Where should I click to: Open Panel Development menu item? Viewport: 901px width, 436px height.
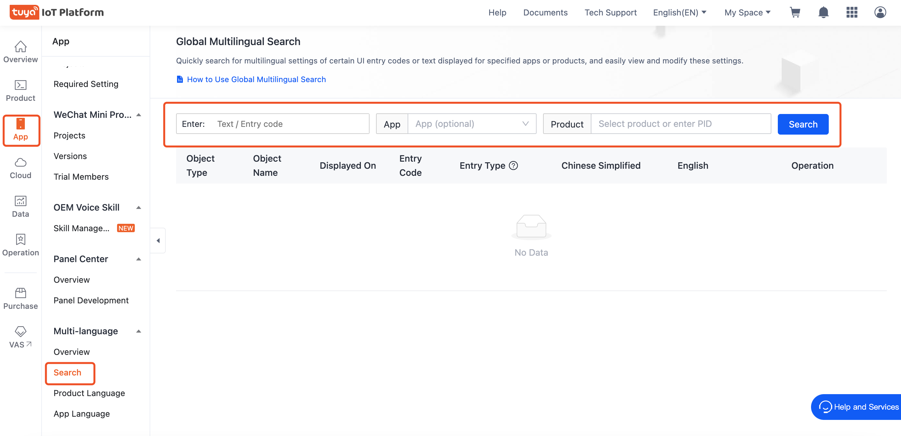[x=91, y=300]
